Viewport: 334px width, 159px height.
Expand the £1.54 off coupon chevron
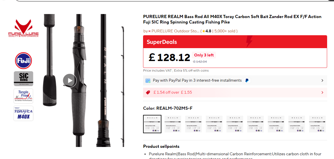322,93
